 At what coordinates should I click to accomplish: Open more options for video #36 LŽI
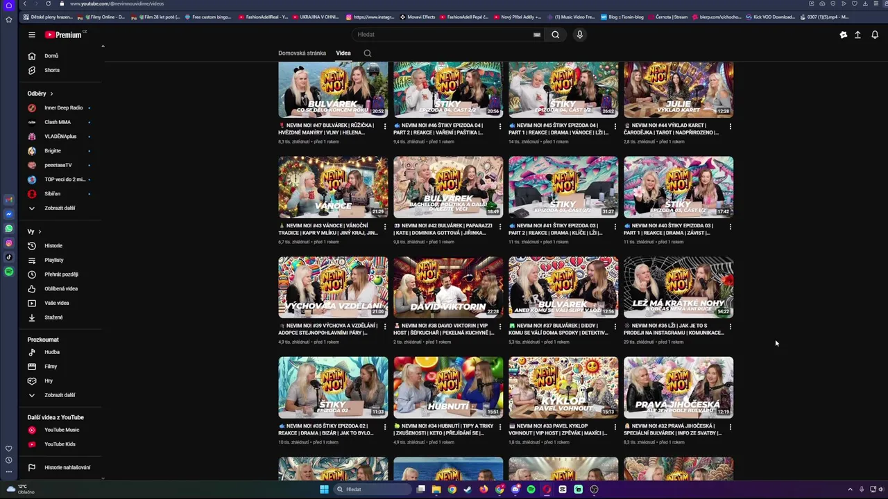[730, 326]
